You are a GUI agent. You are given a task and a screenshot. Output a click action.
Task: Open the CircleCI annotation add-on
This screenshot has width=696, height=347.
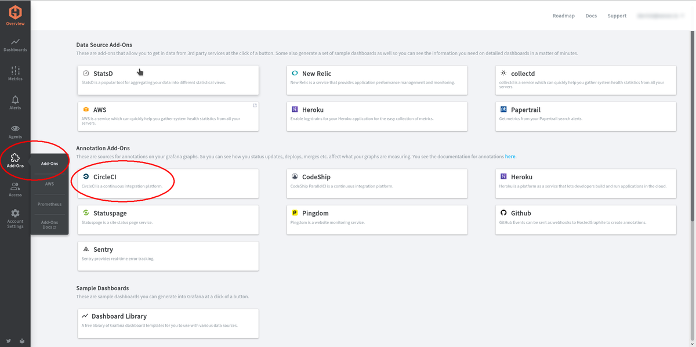168,183
